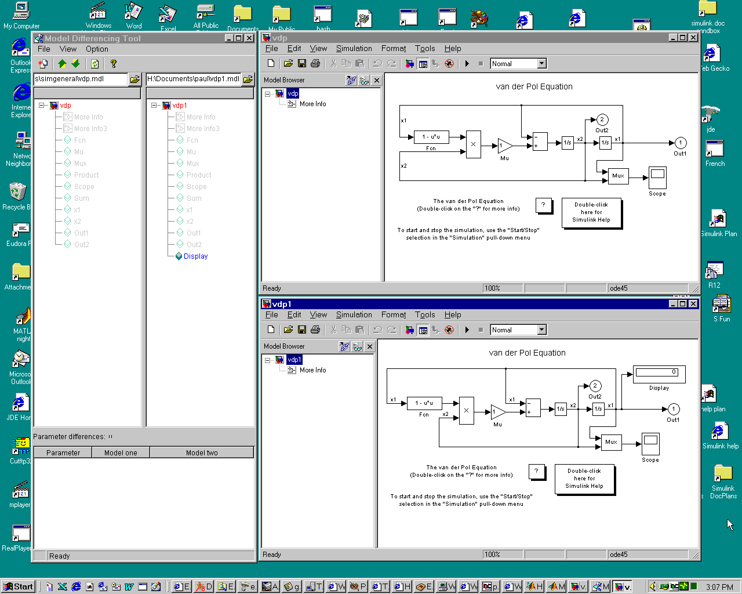Click the Start button on the taskbar
742x594 pixels.
(x=18, y=586)
